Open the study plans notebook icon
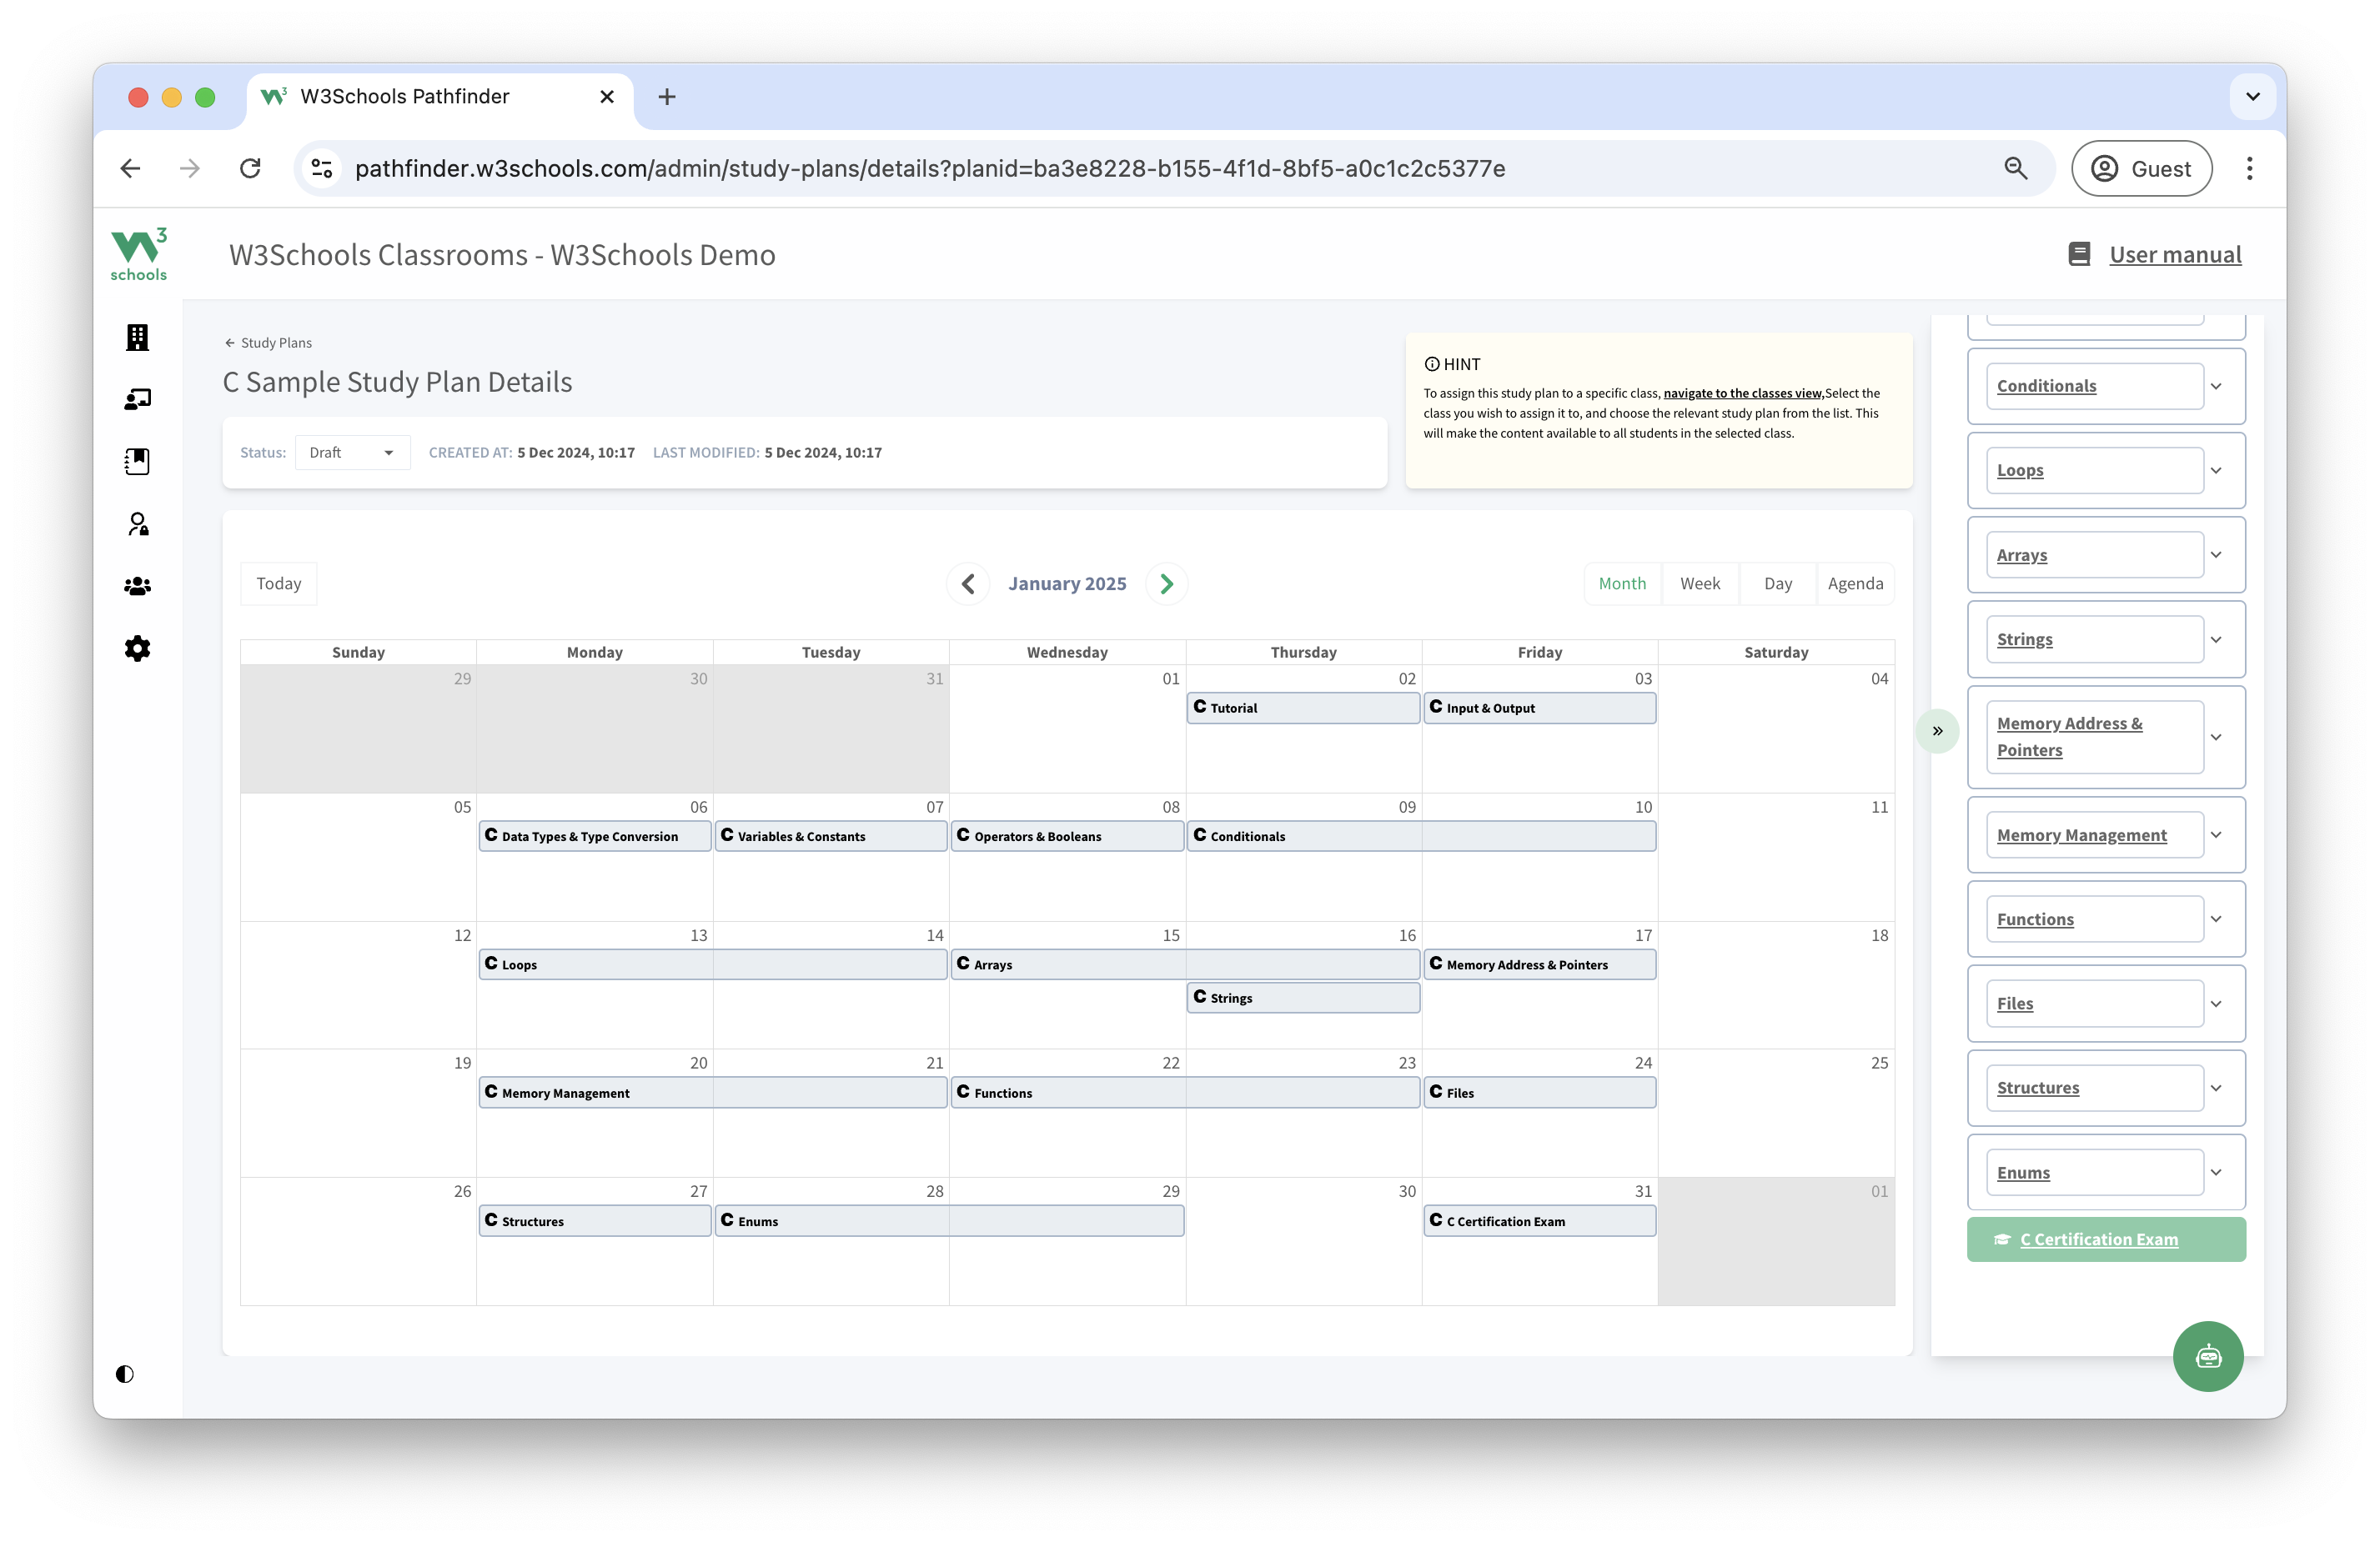2380x1542 pixels. (137, 462)
